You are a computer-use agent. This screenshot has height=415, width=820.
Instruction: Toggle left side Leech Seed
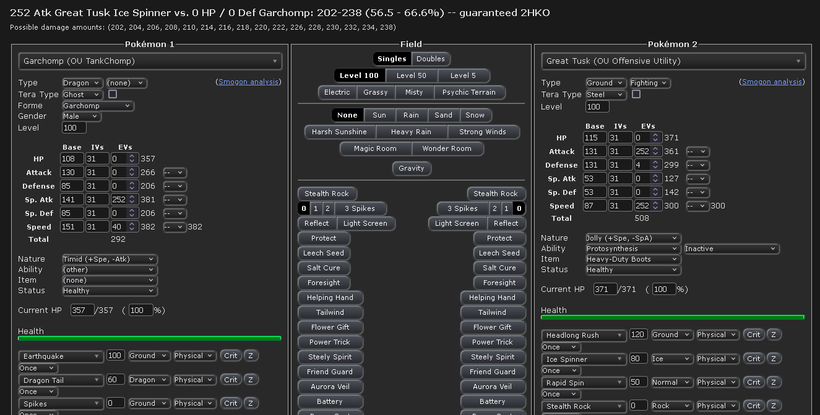(x=324, y=253)
